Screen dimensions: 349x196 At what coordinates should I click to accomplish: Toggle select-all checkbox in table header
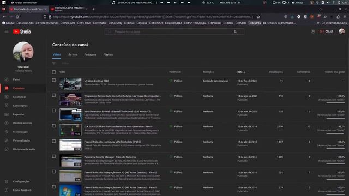coord(54,72)
